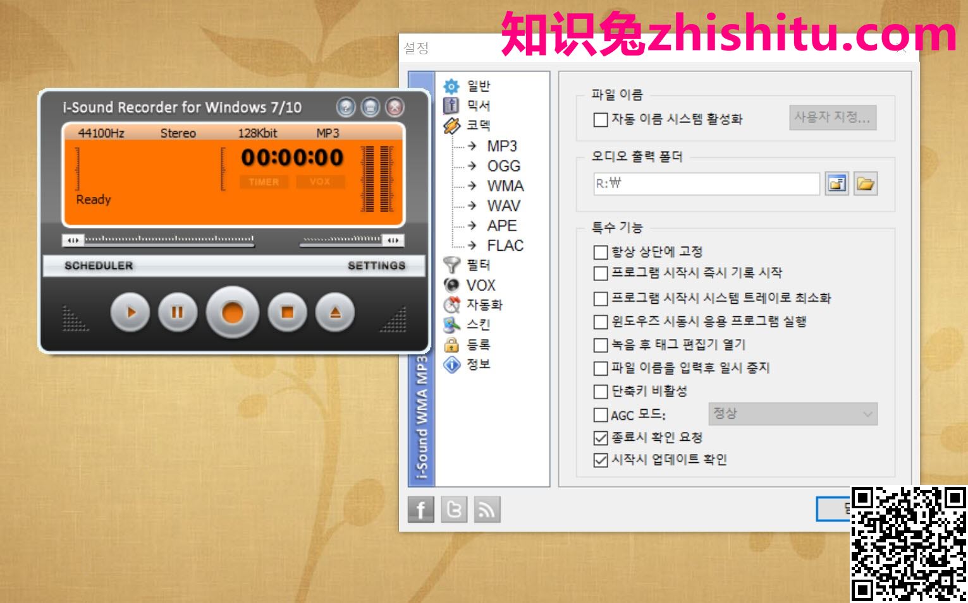Select the 정보 (Info) icon
The image size is (968, 603).
451,364
